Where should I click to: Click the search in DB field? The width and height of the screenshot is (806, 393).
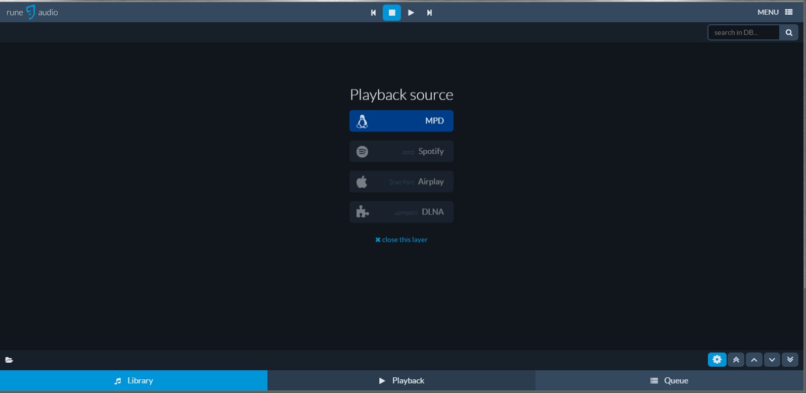[x=743, y=32]
